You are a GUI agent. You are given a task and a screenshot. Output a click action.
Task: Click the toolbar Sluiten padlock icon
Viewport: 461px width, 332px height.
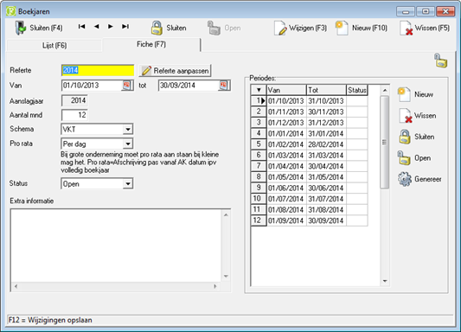tap(157, 28)
